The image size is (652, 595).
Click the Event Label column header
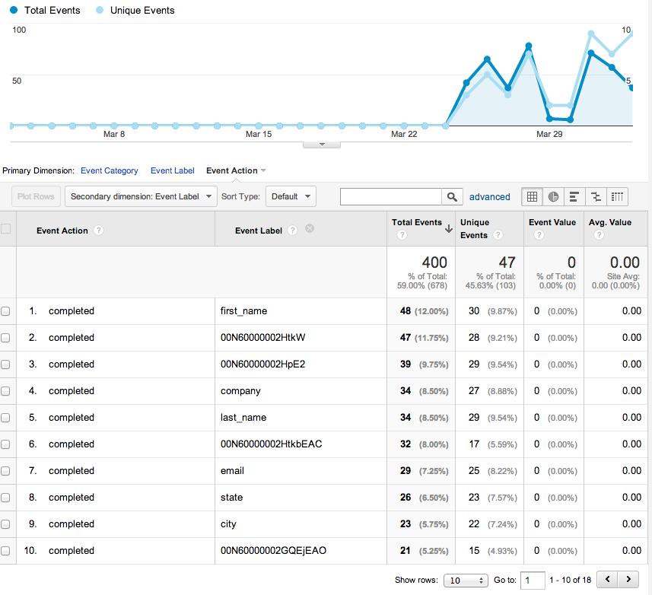(x=258, y=231)
